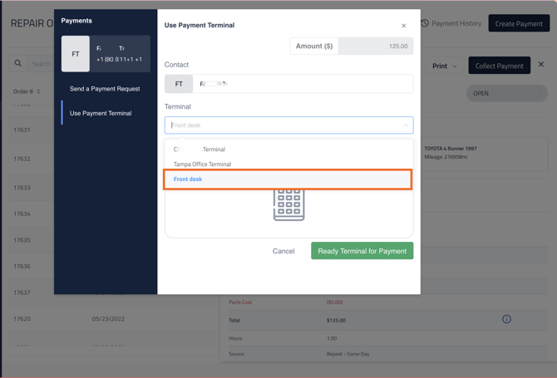Select Send a Payment Request option
This screenshot has height=378, width=557.
pos(105,89)
